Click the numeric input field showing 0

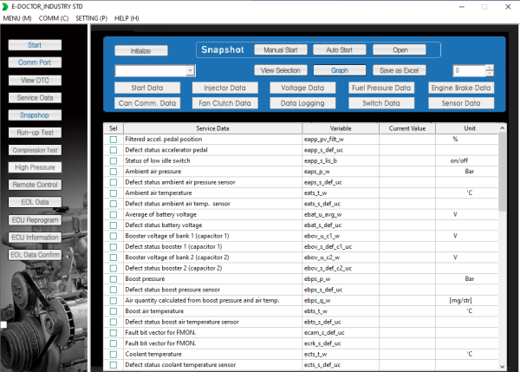tap(469, 70)
